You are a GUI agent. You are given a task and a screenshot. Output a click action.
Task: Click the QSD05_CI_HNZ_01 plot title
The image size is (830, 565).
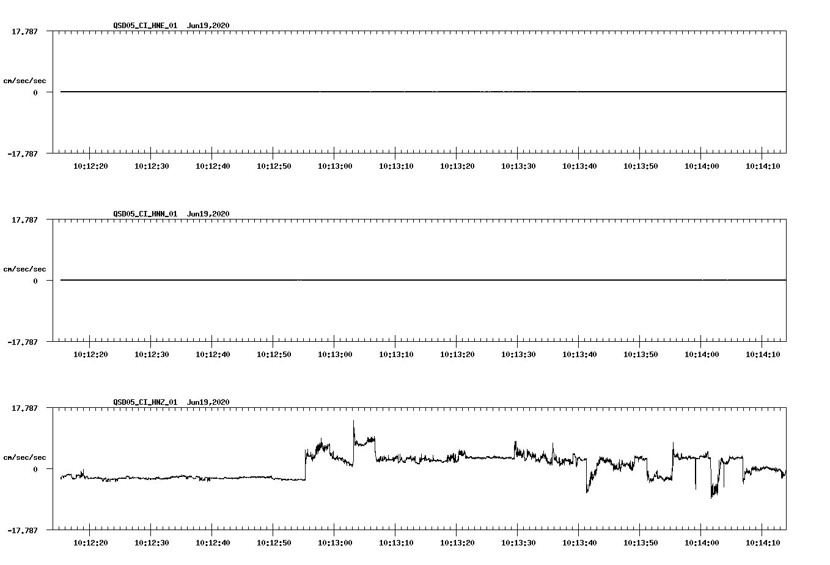click(x=171, y=402)
